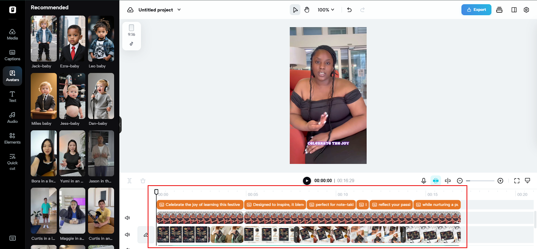Record a voiceover with the microphone icon

[424, 181]
